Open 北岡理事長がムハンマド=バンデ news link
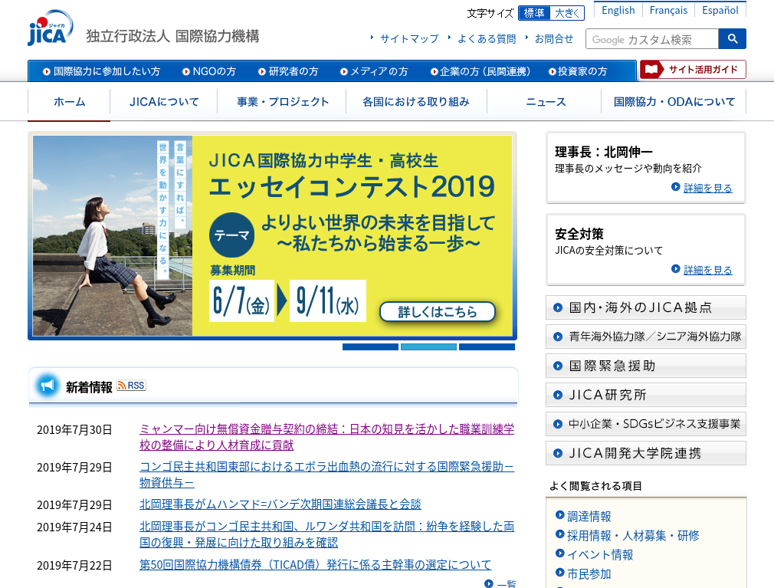Viewport: 774px width, 588px height. pos(280,504)
